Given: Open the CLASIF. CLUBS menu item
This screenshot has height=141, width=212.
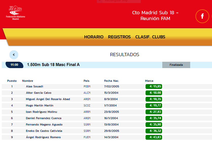Looking at the screenshot, I should coord(150,37).
